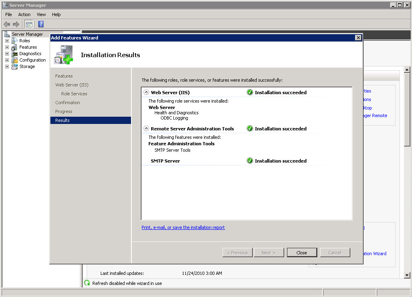
Task: Select the Roles label in the tree
Action: pyautogui.click(x=25, y=41)
